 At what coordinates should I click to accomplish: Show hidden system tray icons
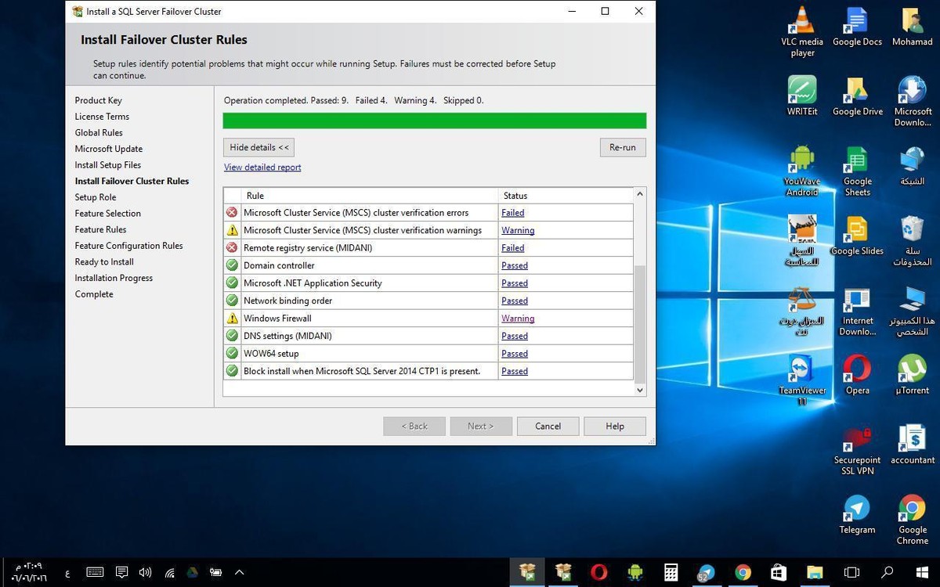pyautogui.click(x=240, y=572)
